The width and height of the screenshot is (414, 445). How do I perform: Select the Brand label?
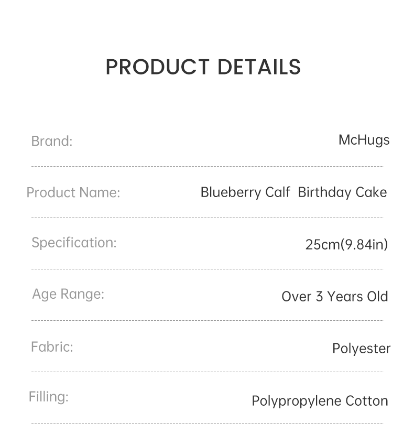click(x=52, y=141)
